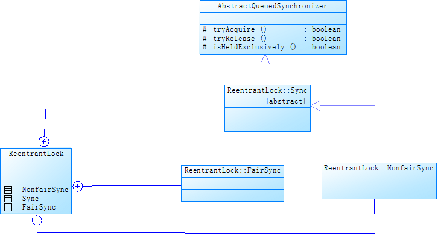
Task: Click the tryAcquire () method row
Action: click(272, 29)
